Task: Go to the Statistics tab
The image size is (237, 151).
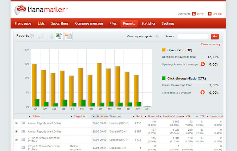Action: click(x=148, y=23)
